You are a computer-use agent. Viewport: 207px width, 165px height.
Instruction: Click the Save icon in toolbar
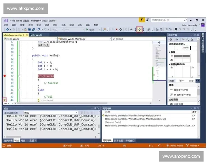coord(30,29)
